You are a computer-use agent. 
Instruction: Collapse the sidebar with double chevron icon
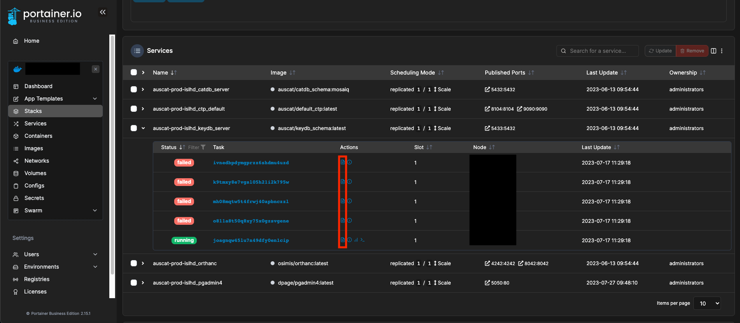(x=103, y=12)
